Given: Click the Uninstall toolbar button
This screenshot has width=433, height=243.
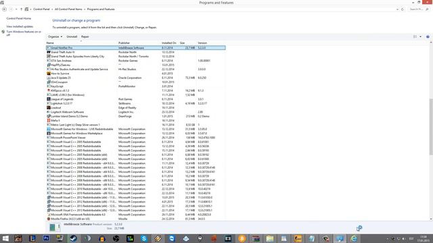Looking at the screenshot, I should click(x=72, y=36).
